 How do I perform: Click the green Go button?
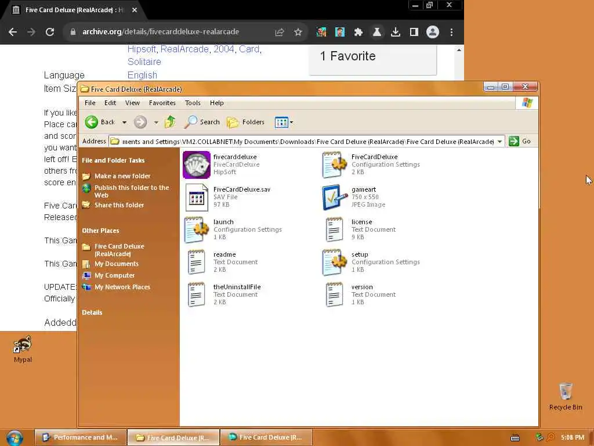(520, 141)
